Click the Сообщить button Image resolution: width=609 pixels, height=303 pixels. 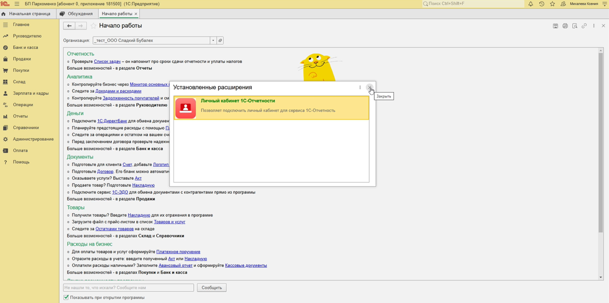pos(212,287)
